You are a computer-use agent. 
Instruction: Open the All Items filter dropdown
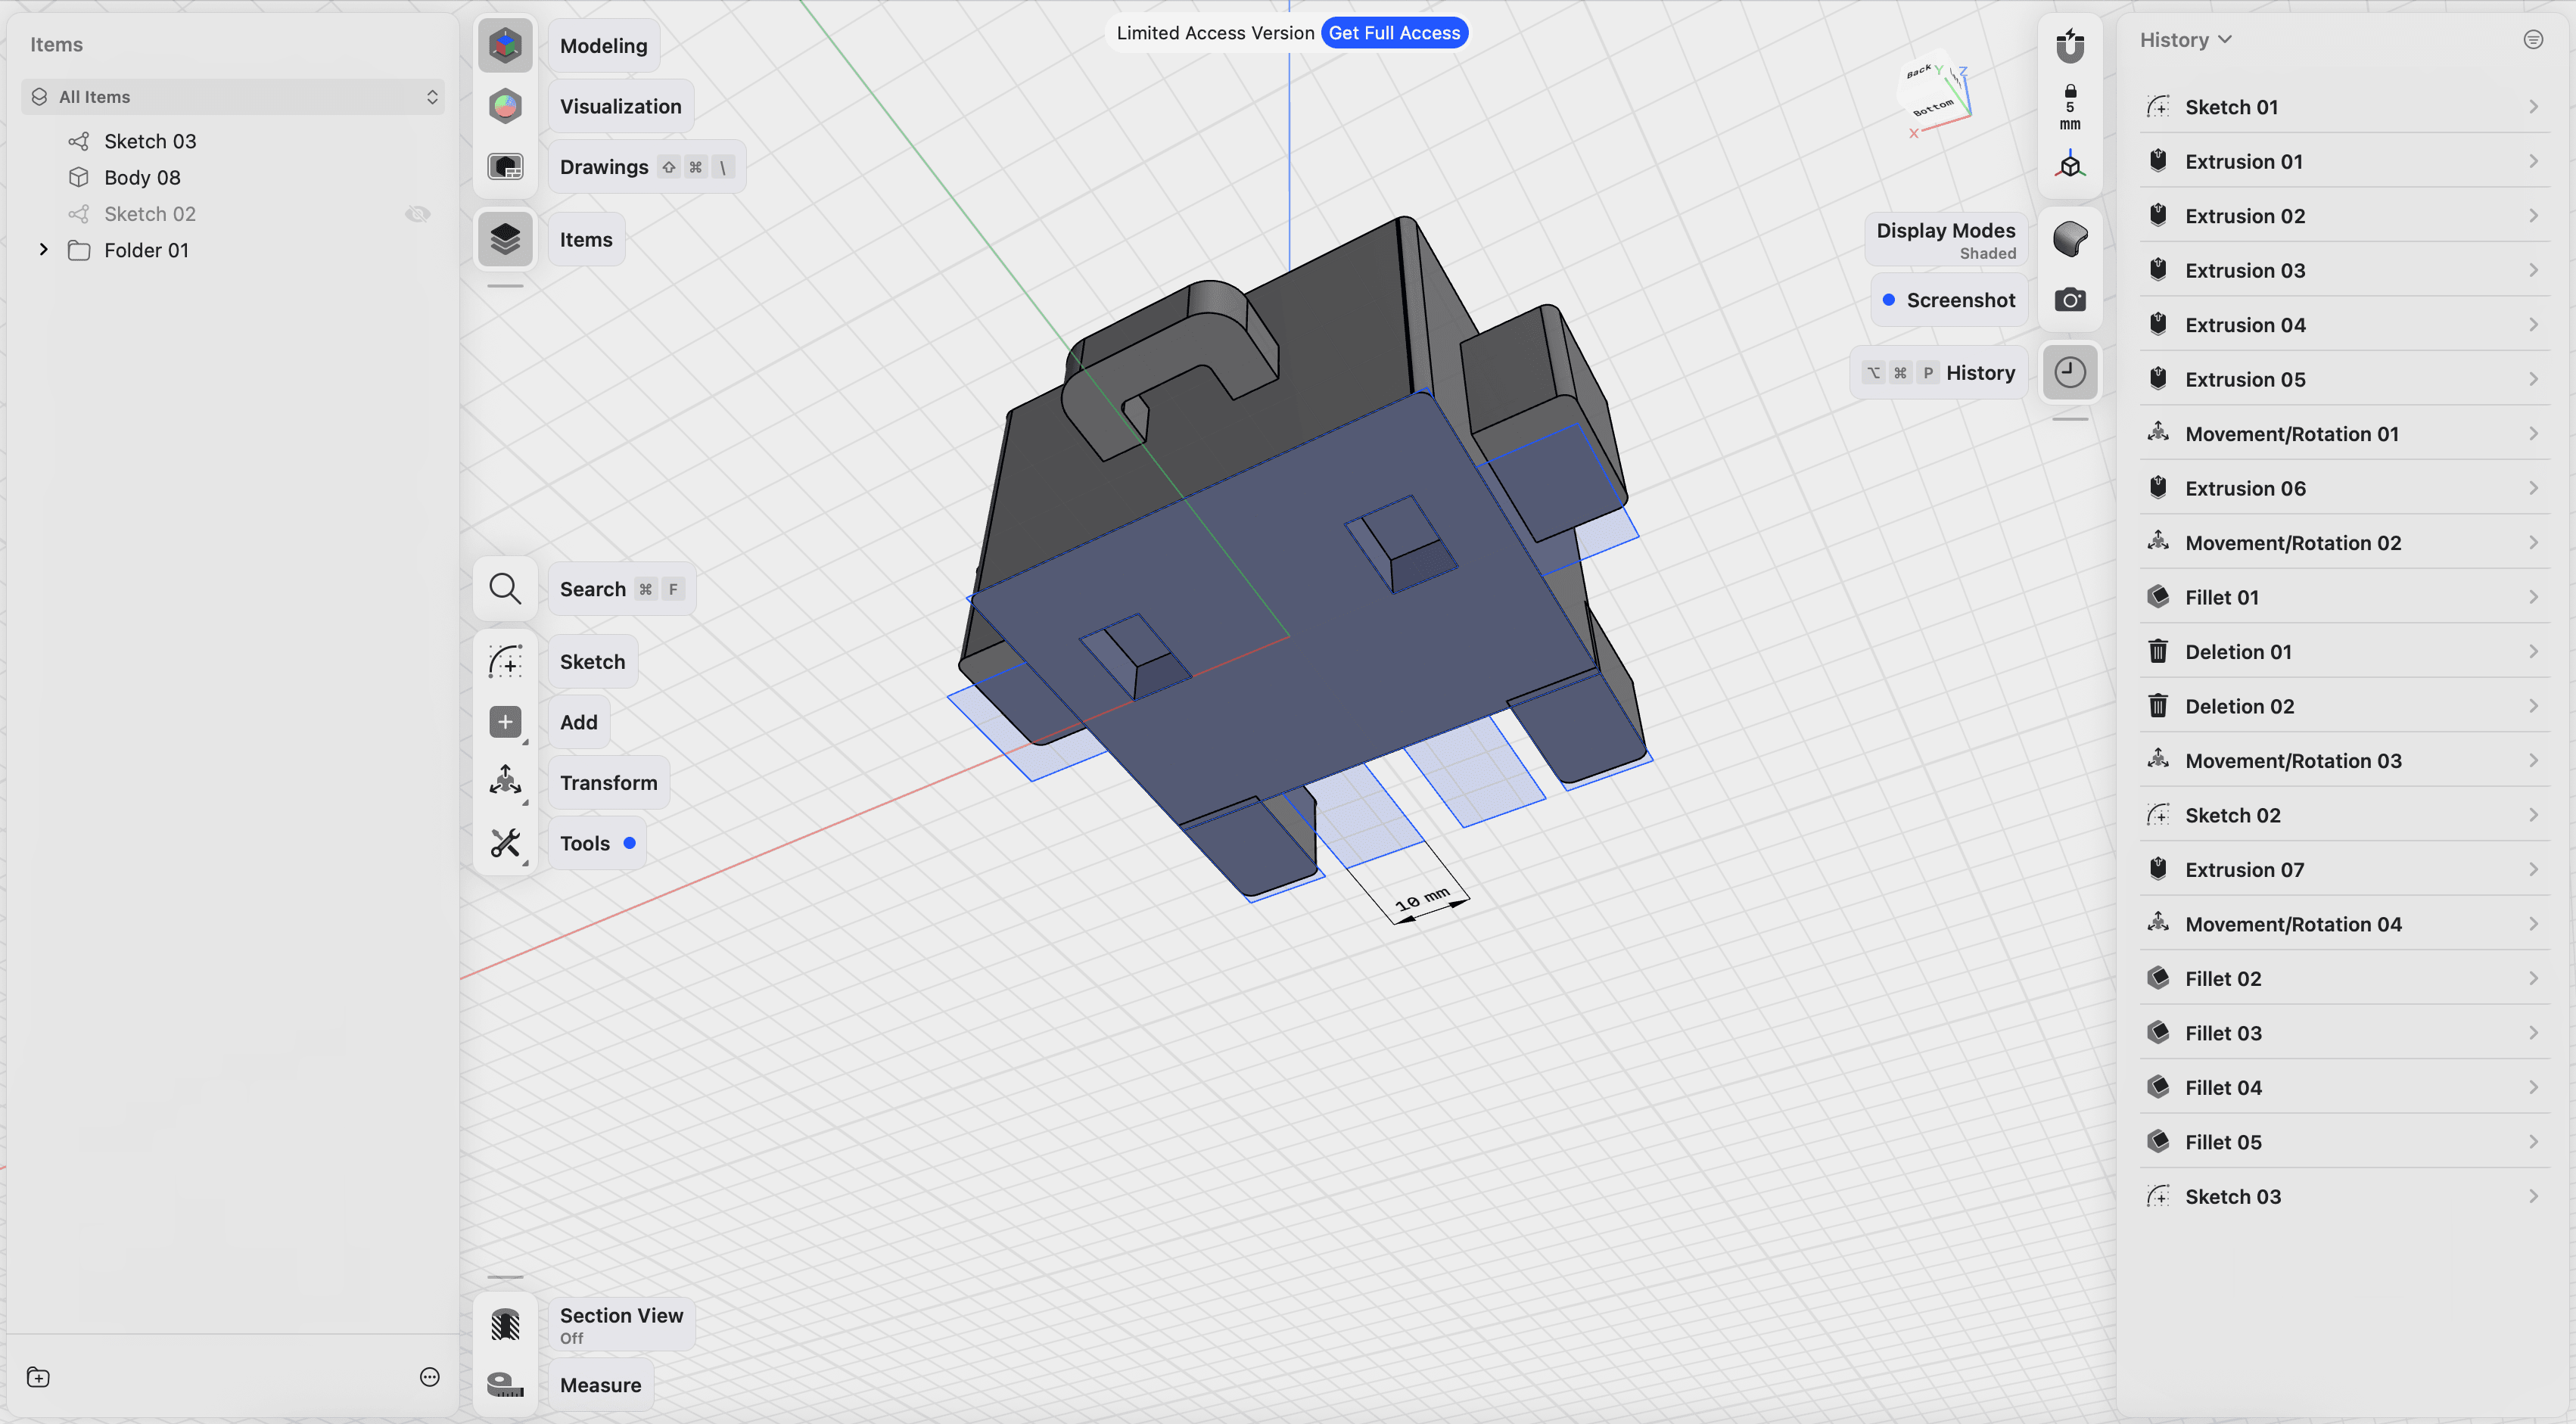[x=232, y=97]
